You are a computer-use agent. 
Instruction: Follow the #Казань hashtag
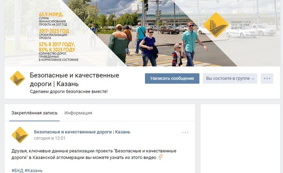coord(33,170)
